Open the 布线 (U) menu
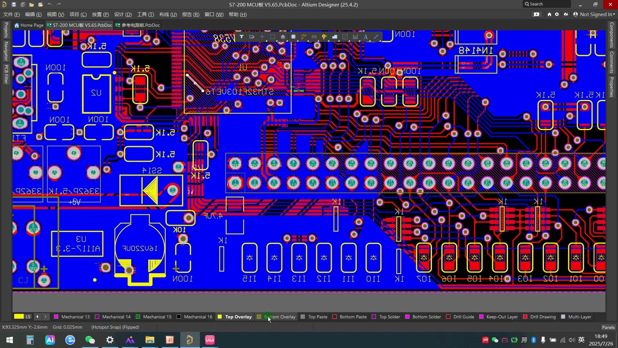 click(168, 15)
